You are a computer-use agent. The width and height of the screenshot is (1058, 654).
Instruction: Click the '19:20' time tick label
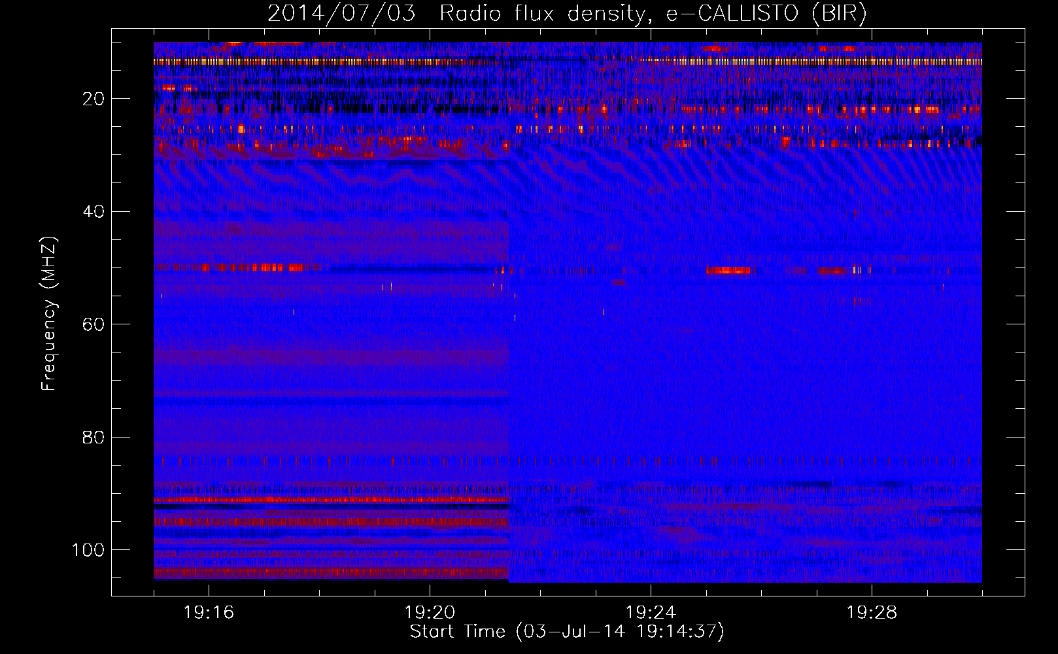pos(430,613)
